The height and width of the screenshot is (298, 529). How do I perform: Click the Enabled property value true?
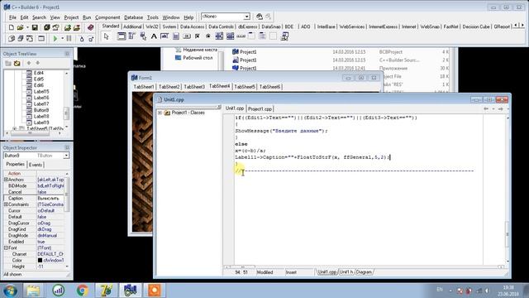pos(50,242)
